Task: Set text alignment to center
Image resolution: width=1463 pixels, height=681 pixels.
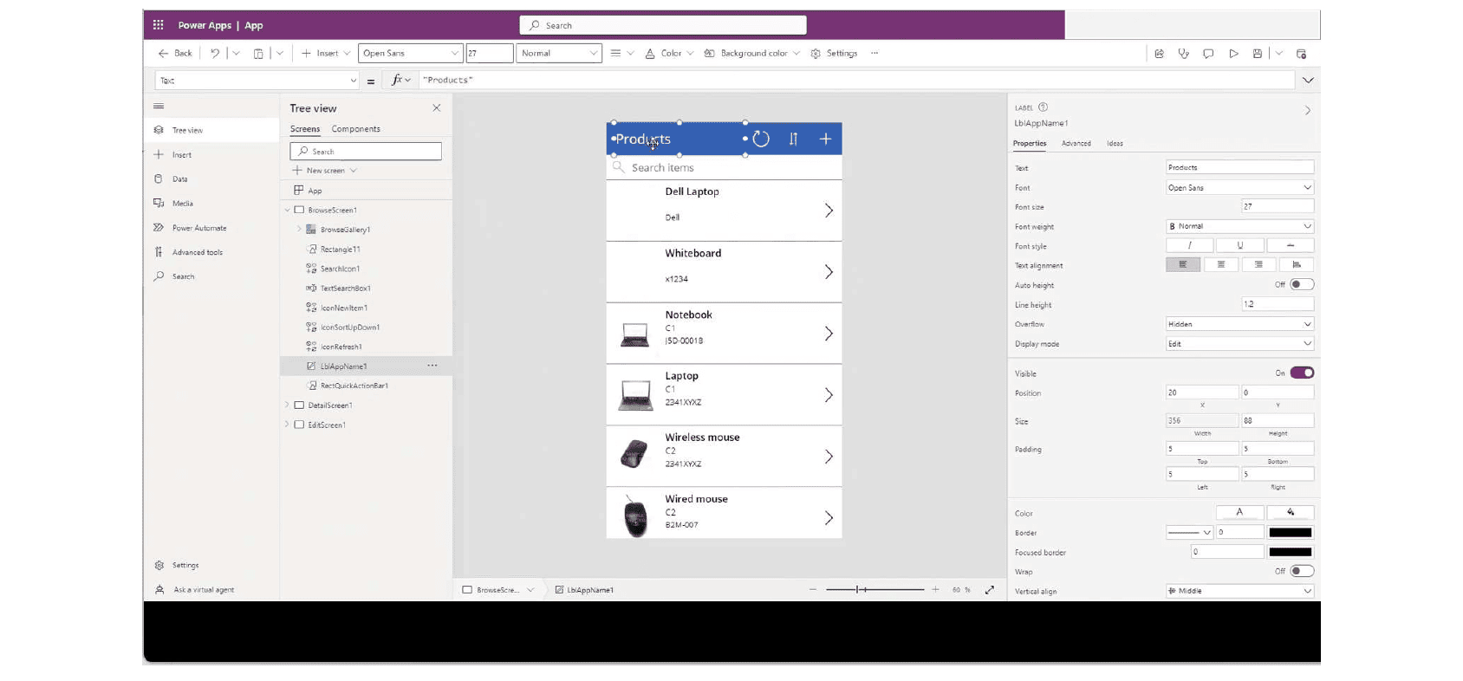Action: click(x=1220, y=264)
